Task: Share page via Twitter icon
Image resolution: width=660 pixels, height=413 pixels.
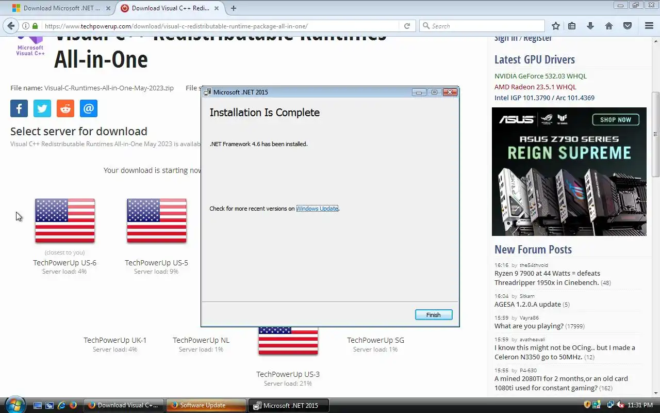Action: (42, 108)
